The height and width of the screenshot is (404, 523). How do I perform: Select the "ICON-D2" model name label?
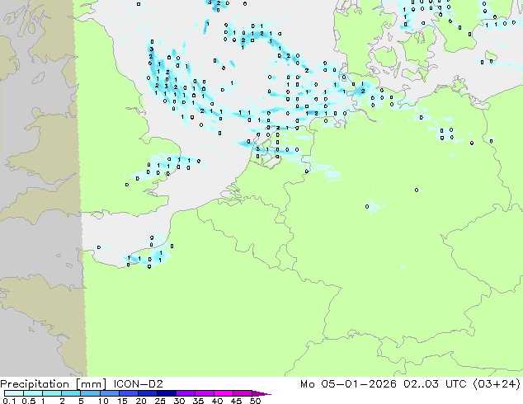tap(138, 384)
